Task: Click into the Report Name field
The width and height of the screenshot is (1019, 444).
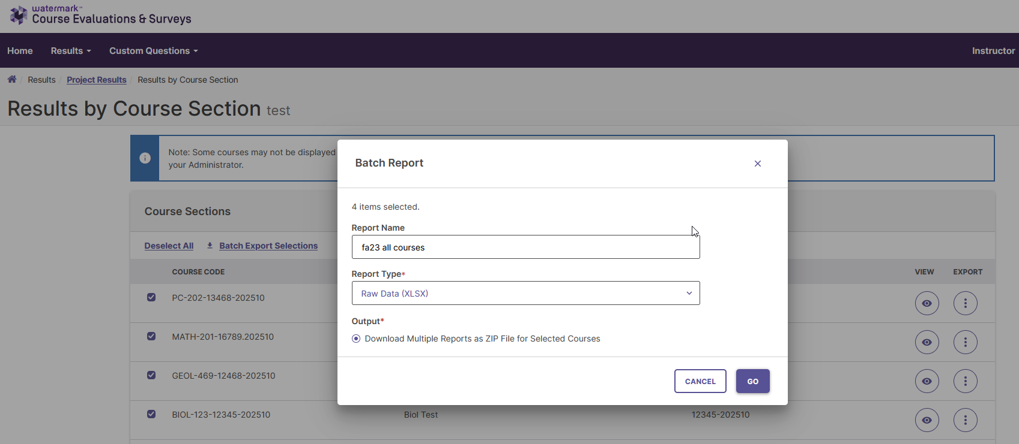Action: [525, 247]
